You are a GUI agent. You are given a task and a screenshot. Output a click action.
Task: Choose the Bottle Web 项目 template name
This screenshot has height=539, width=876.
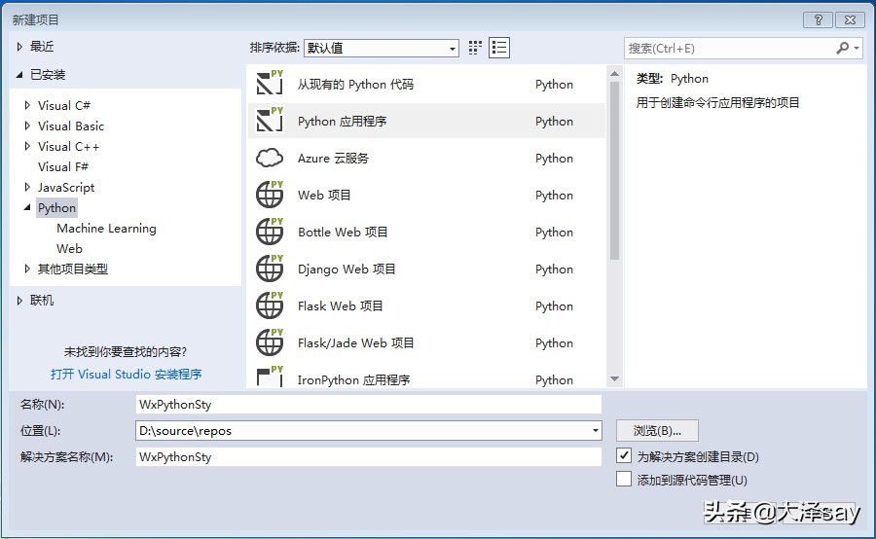pos(343,232)
